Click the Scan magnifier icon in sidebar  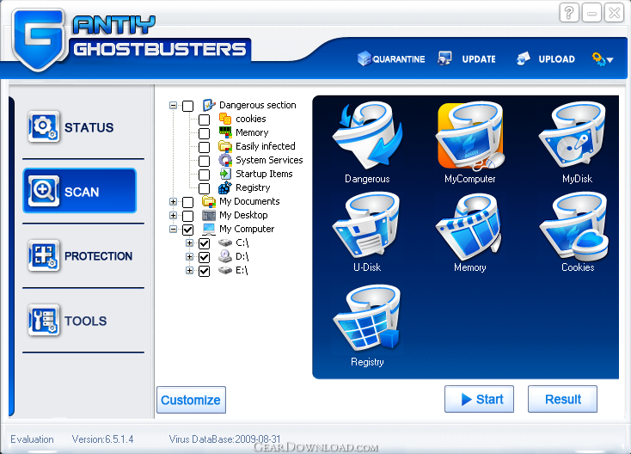(44, 191)
